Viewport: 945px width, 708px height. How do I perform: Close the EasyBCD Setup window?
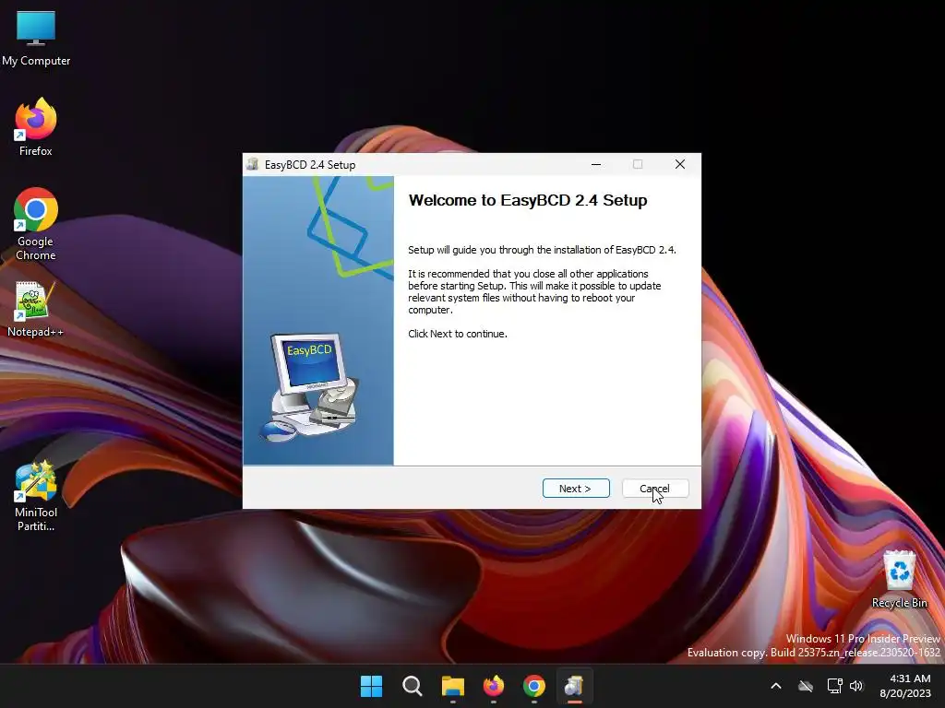pos(680,164)
